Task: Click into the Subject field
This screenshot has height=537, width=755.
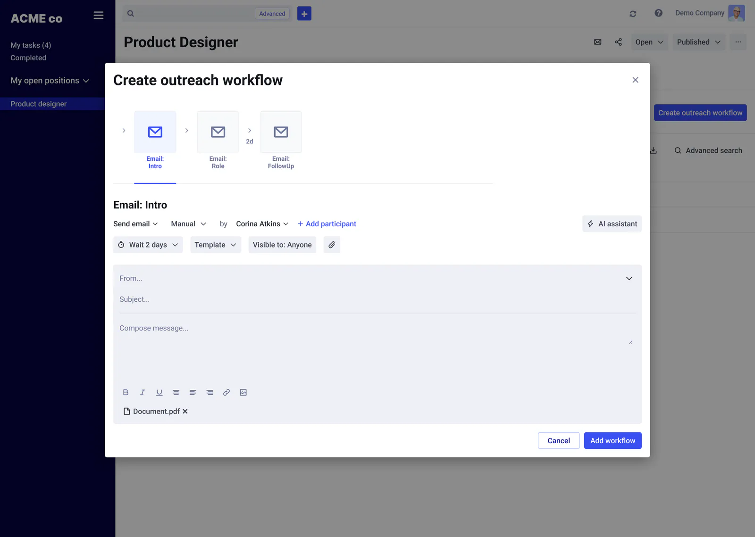Action: [x=377, y=299]
